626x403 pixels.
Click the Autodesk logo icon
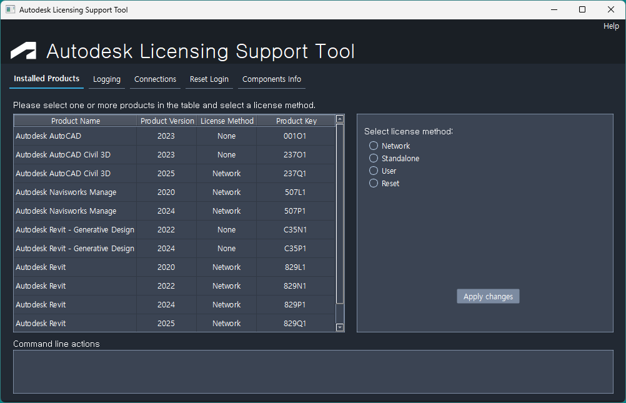tap(23, 51)
